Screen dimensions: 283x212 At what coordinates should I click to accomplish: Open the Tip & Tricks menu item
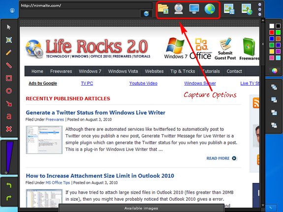183,71
